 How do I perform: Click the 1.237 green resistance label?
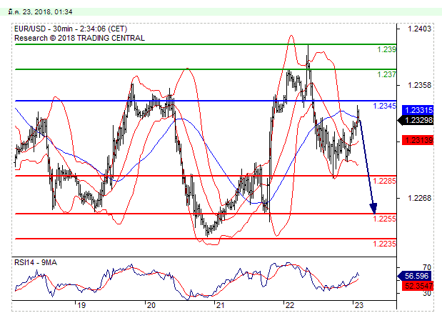pos(386,74)
